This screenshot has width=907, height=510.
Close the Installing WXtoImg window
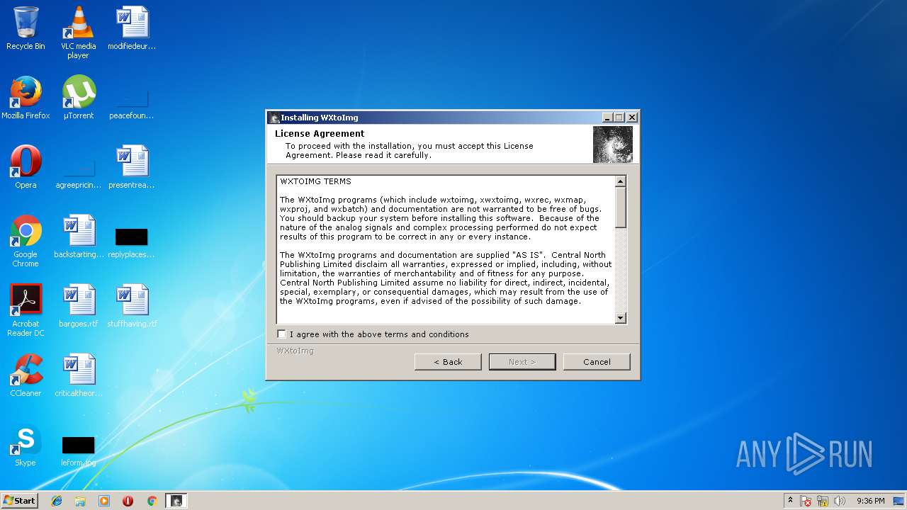click(632, 118)
